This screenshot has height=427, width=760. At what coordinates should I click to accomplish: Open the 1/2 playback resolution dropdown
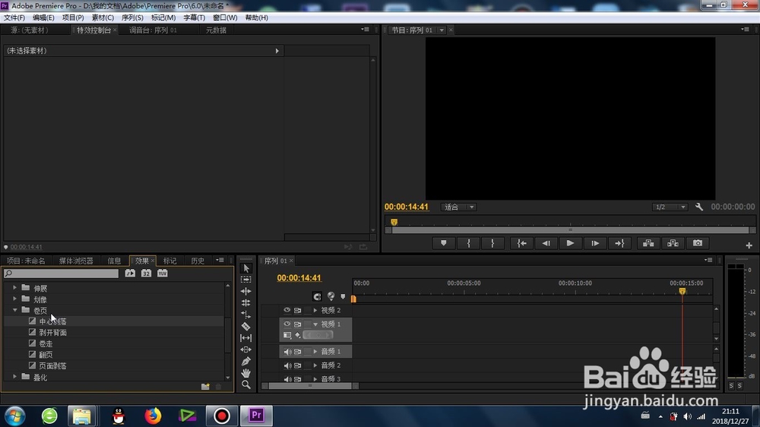tap(670, 207)
